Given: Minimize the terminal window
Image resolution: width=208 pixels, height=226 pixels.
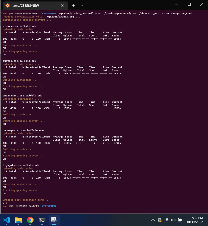Looking at the screenshot, I should (177, 4).
